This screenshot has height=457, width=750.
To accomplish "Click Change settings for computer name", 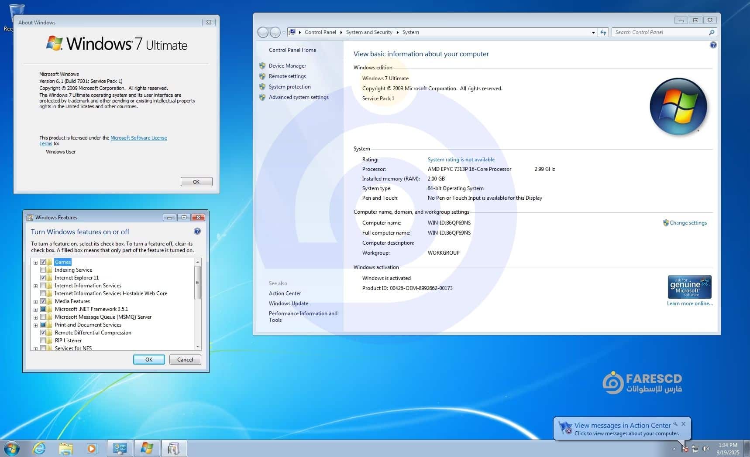I will 688,223.
